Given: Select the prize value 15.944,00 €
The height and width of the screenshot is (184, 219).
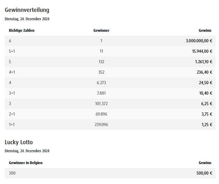Looking at the screenshot, I should point(202,51).
